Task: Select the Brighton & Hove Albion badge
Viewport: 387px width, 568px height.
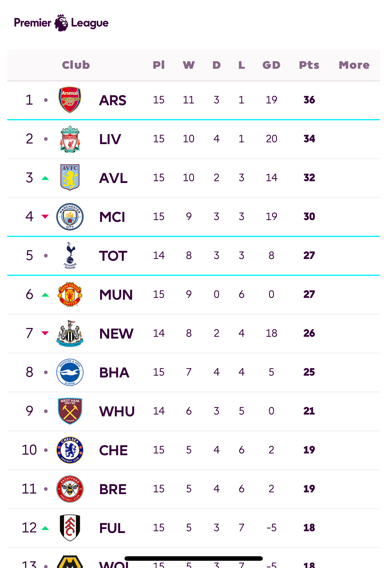Action: 69,372
